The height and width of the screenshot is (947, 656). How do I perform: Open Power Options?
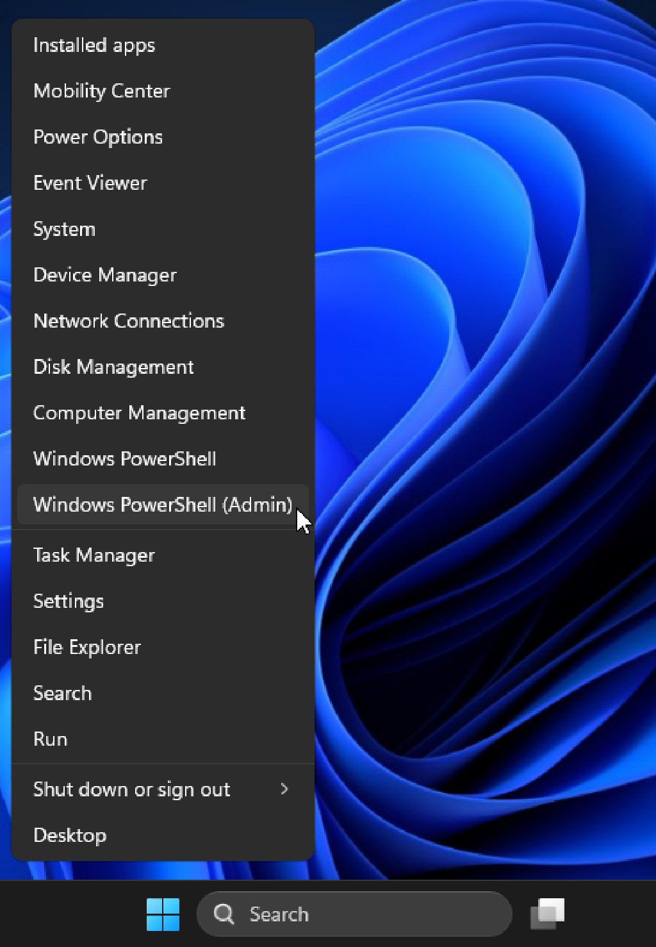[x=98, y=137]
